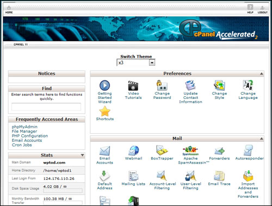Open the User-Level Filtering icon
The image size is (272, 206).
point(190,176)
